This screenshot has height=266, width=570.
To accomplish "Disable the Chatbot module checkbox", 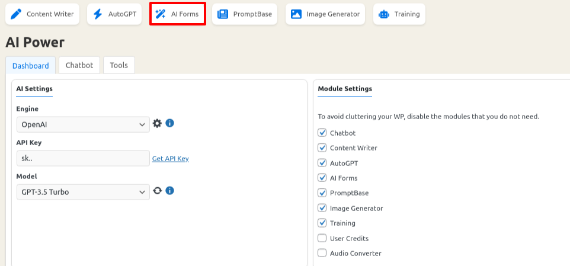I will click(x=322, y=133).
